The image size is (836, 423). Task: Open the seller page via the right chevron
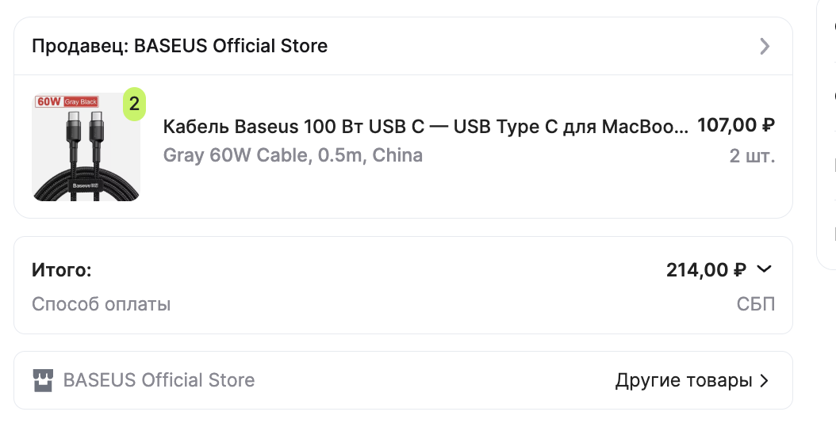[765, 46]
